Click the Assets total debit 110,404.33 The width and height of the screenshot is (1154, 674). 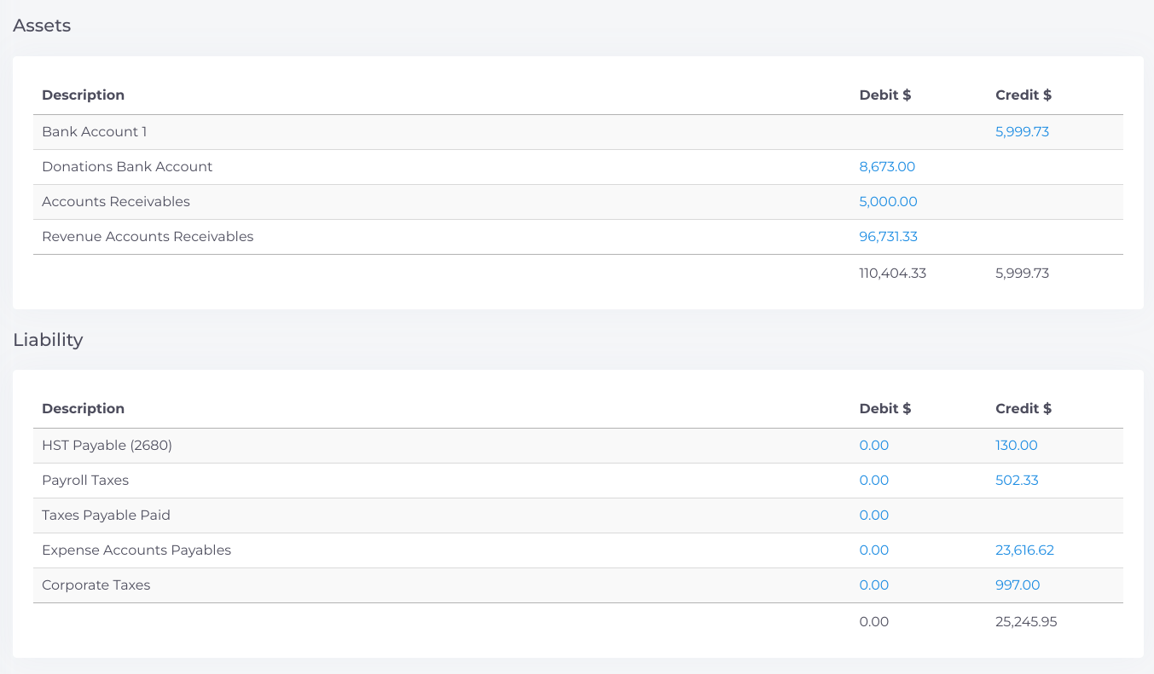coord(892,274)
